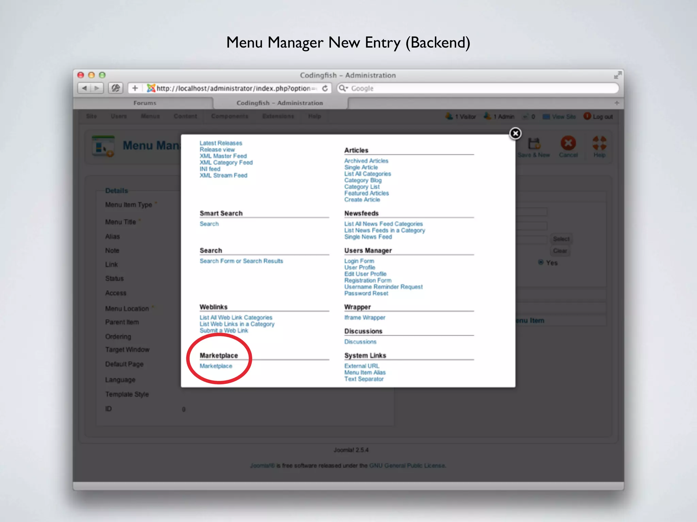This screenshot has height=522, width=697.
Task: Open the Site menu
Action: coord(91,116)
